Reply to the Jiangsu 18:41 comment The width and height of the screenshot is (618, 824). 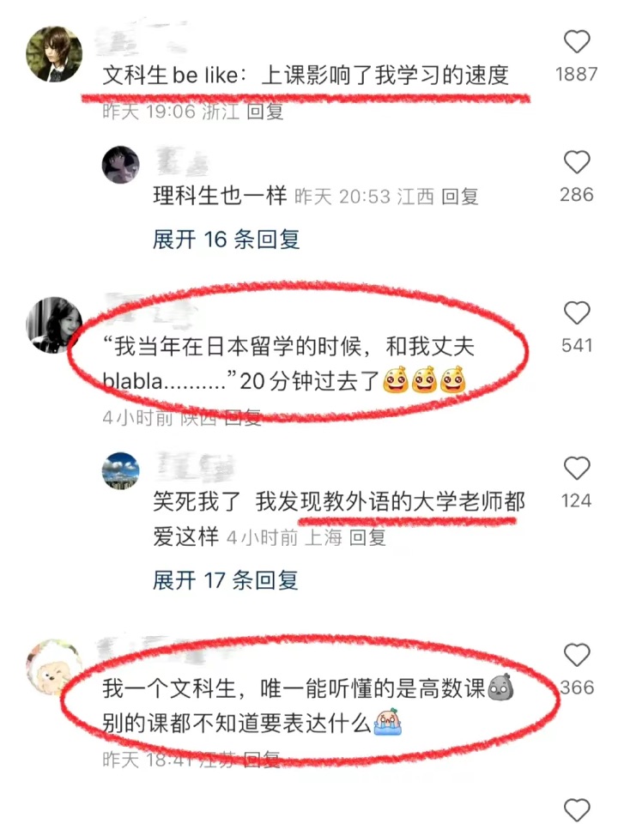click(x=261, y=760)
